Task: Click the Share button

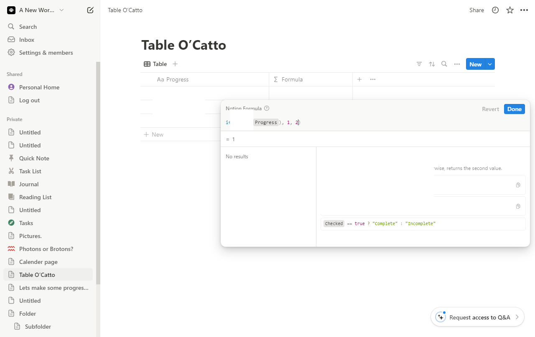Action: 476,10
